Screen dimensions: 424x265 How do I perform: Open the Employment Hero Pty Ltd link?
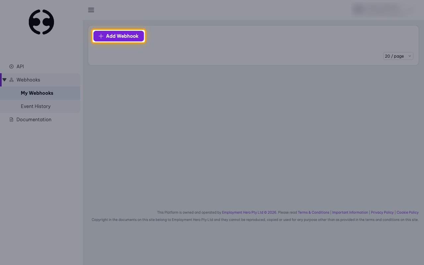[x=249, y=212]
